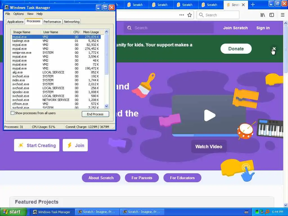Select the taskmgr.exe process row
The width and height of the screenshot is (288, 216).
(56, 41)
